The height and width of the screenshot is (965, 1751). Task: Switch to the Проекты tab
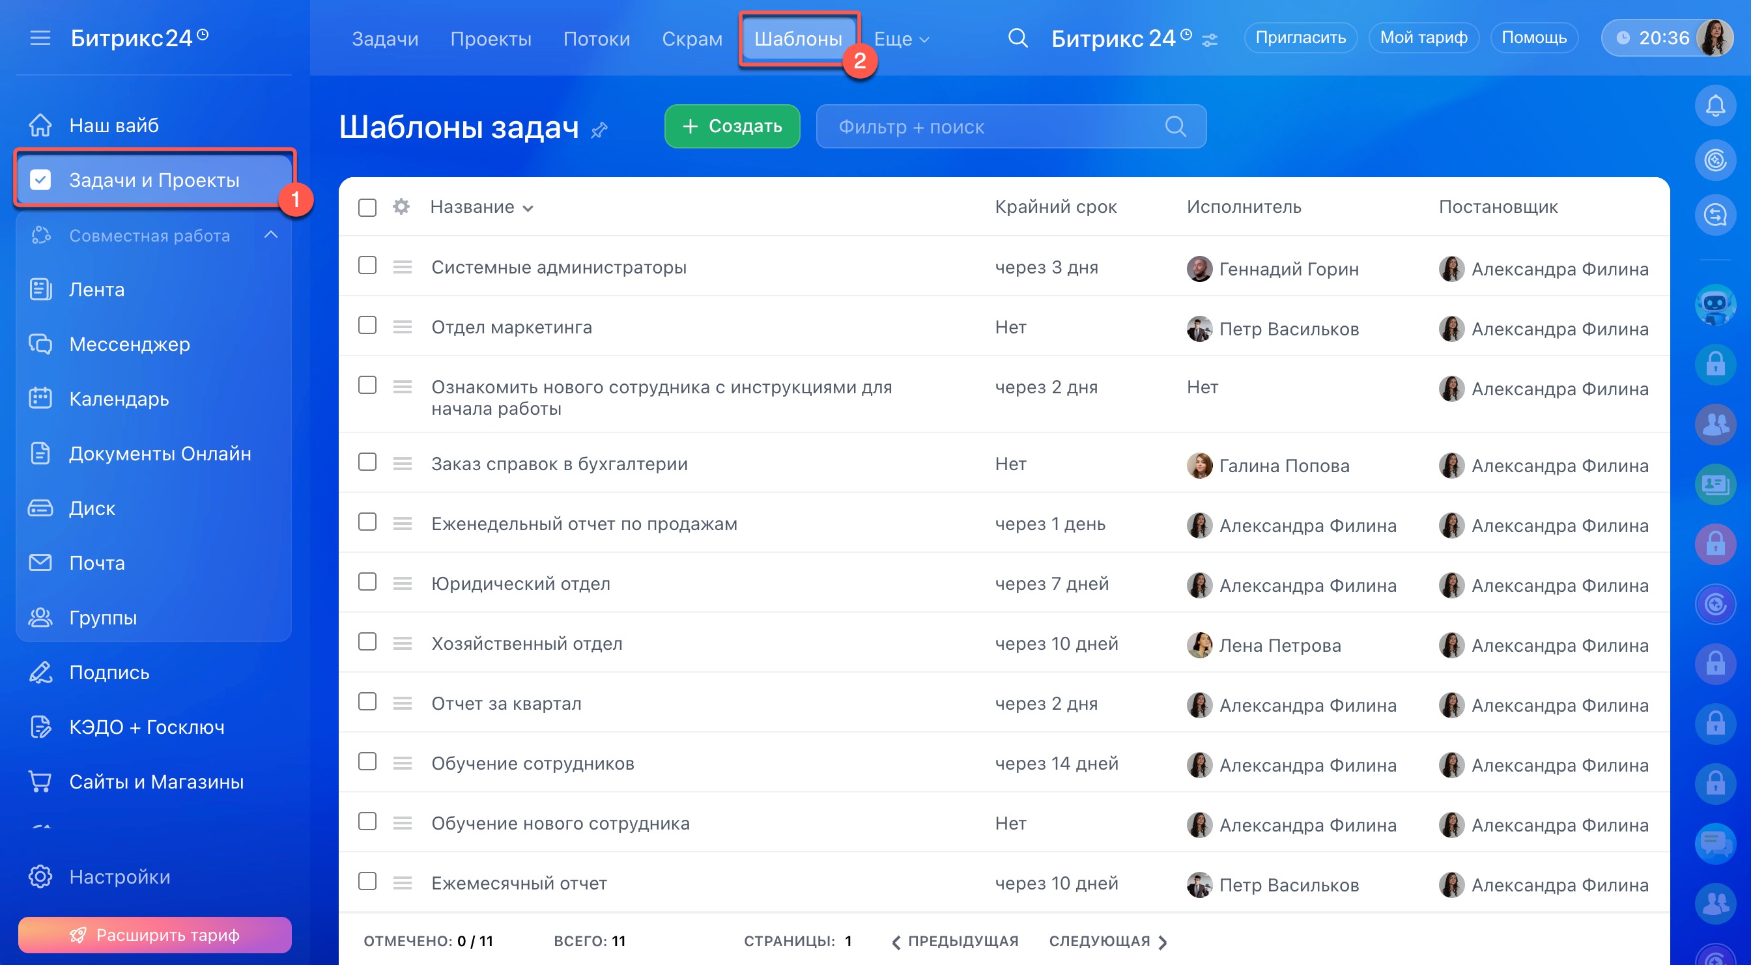490,38
